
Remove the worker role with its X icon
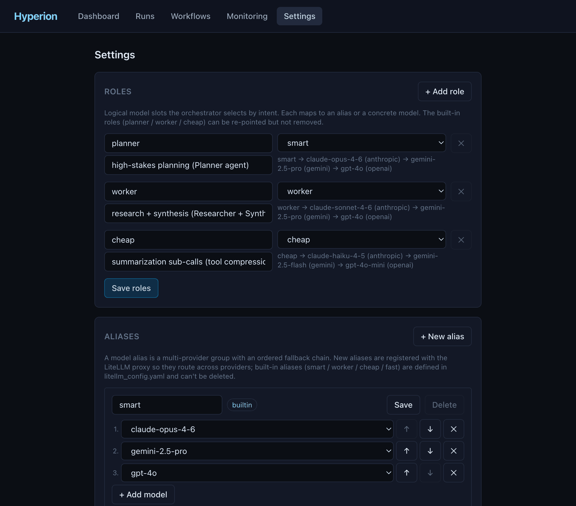pos(461,191)
